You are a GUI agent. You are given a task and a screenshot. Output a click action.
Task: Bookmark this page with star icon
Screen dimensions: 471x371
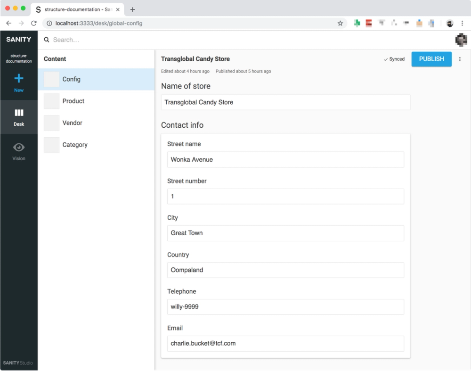(340, 23)
